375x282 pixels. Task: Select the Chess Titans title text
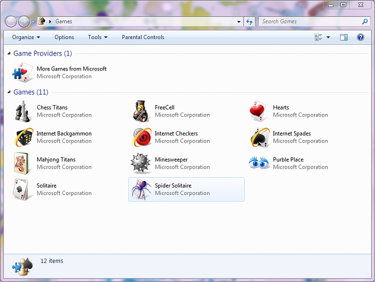52,107
